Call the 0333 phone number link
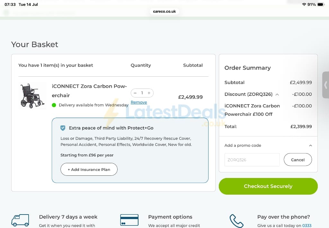Viewport: 329px width, 228px height. pos(307,225)
